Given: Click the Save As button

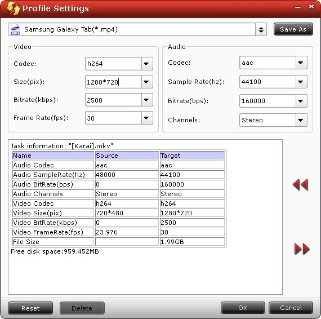Looking at the screenshot, I should point(293,29).
